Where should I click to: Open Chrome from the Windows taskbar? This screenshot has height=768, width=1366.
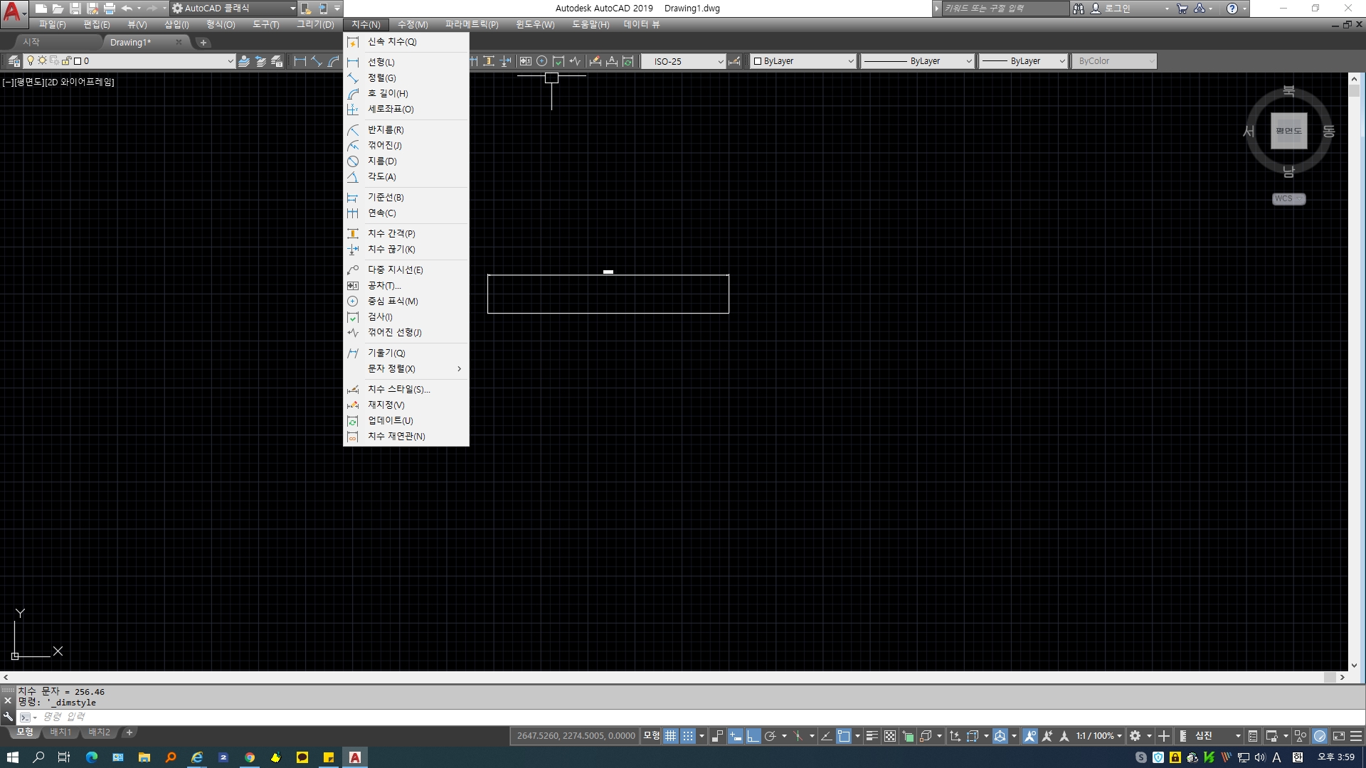tap(250, 757)
